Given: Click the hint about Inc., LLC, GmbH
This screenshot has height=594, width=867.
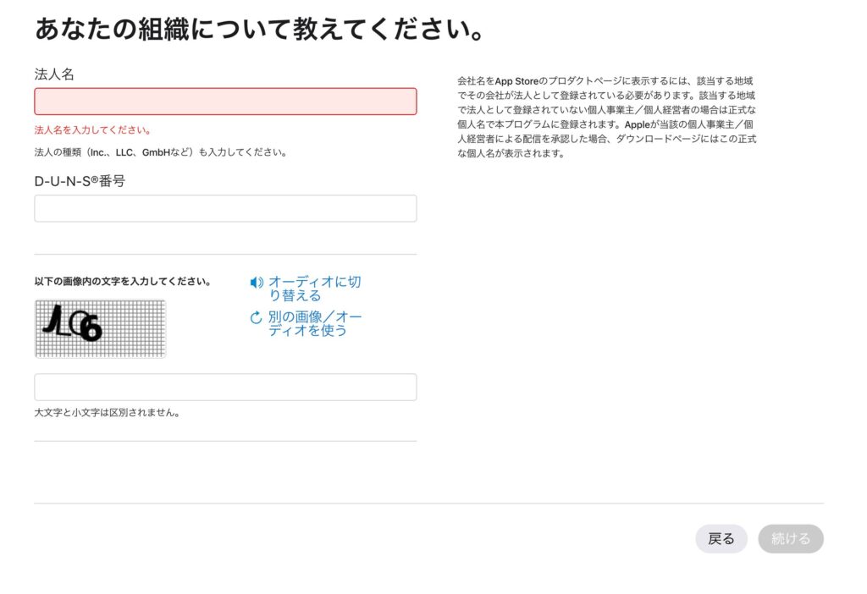Looking at the screenshot, I should click(x=160, y=153).
